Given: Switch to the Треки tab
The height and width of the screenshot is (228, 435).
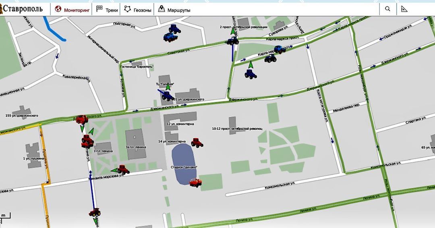Looking at the screenshot, I should coord(107,10).
